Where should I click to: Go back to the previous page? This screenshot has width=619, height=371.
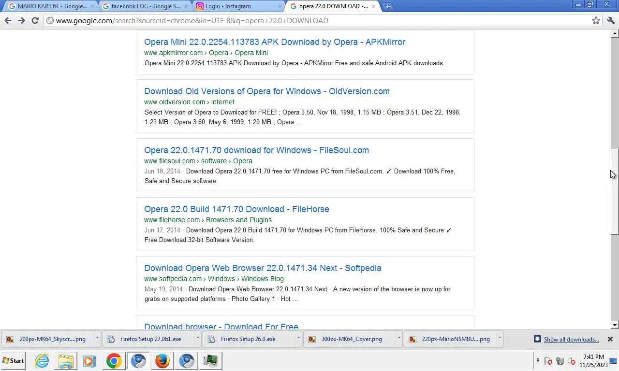(x=8, y=20)
